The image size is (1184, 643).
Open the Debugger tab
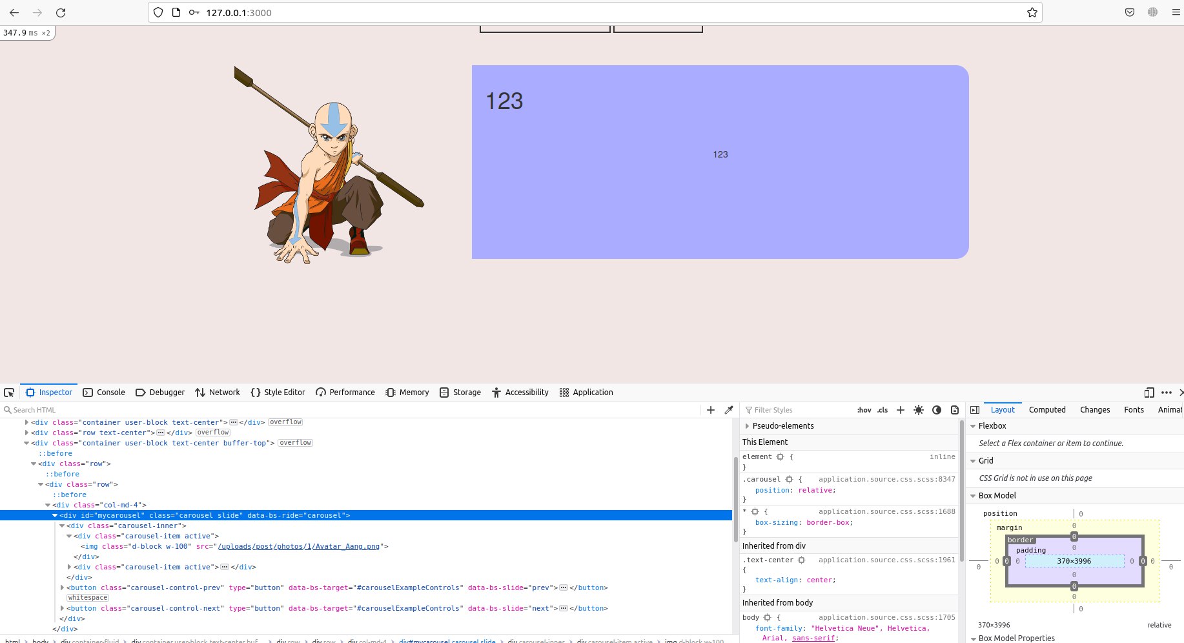[x=160, y=393]
